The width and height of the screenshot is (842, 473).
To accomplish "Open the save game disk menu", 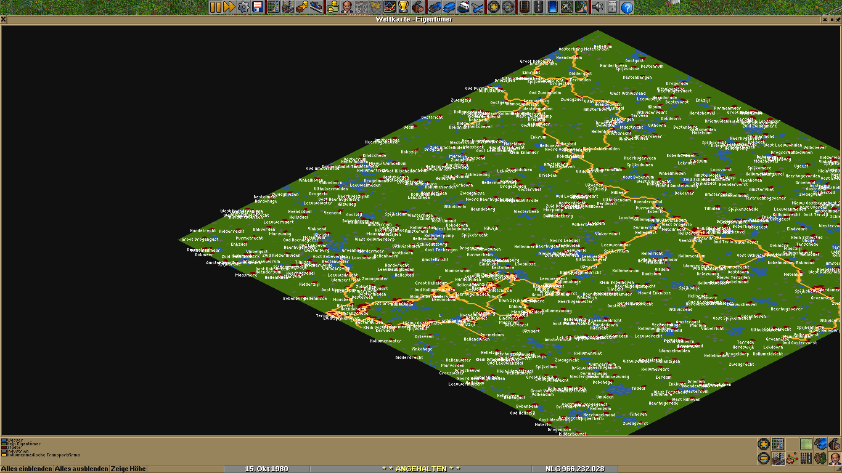I will [258, 7].
